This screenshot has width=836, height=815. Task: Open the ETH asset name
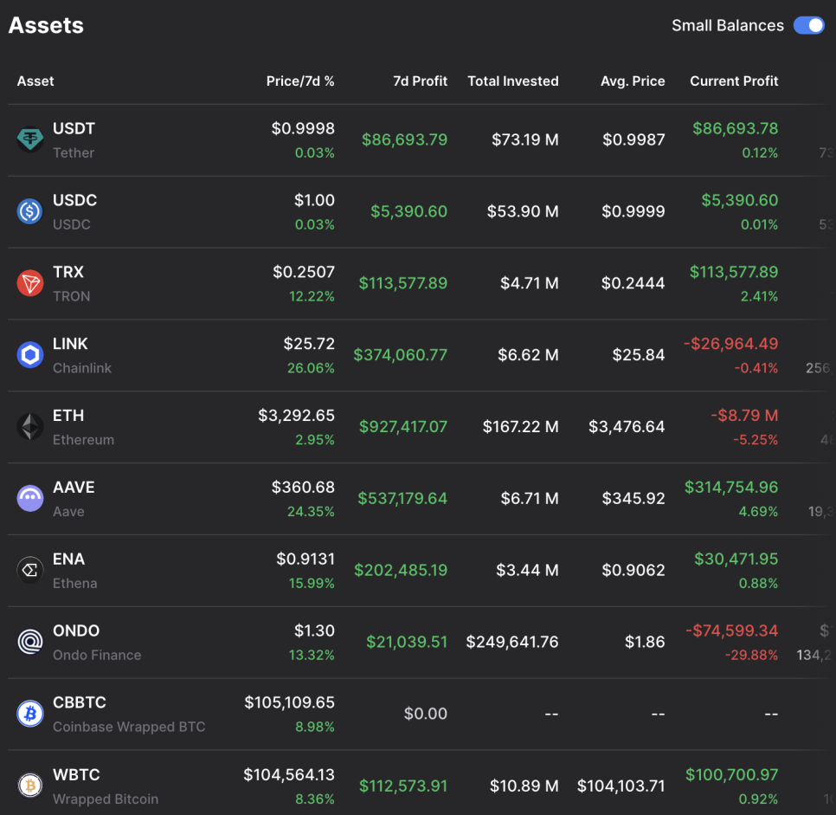pyautogui.click(x=68, y=415)
